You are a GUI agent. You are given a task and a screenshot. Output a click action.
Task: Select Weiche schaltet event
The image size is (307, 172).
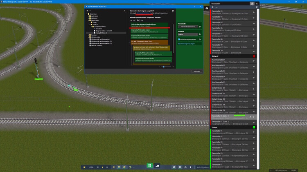click(97, 45)
